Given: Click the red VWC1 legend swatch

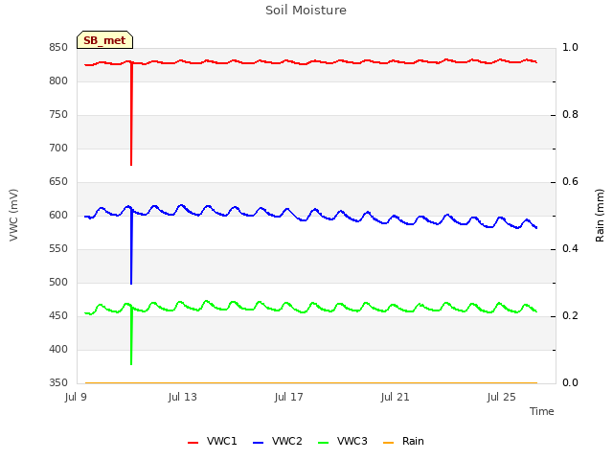Looking at the screenshot, I should point(193,443).
